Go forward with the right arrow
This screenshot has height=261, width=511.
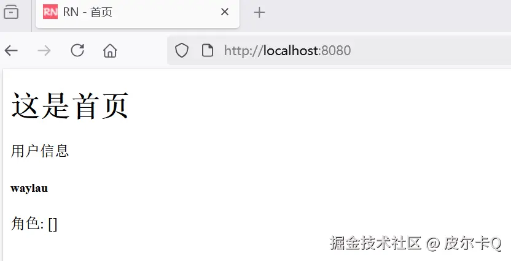click(44, 51)
